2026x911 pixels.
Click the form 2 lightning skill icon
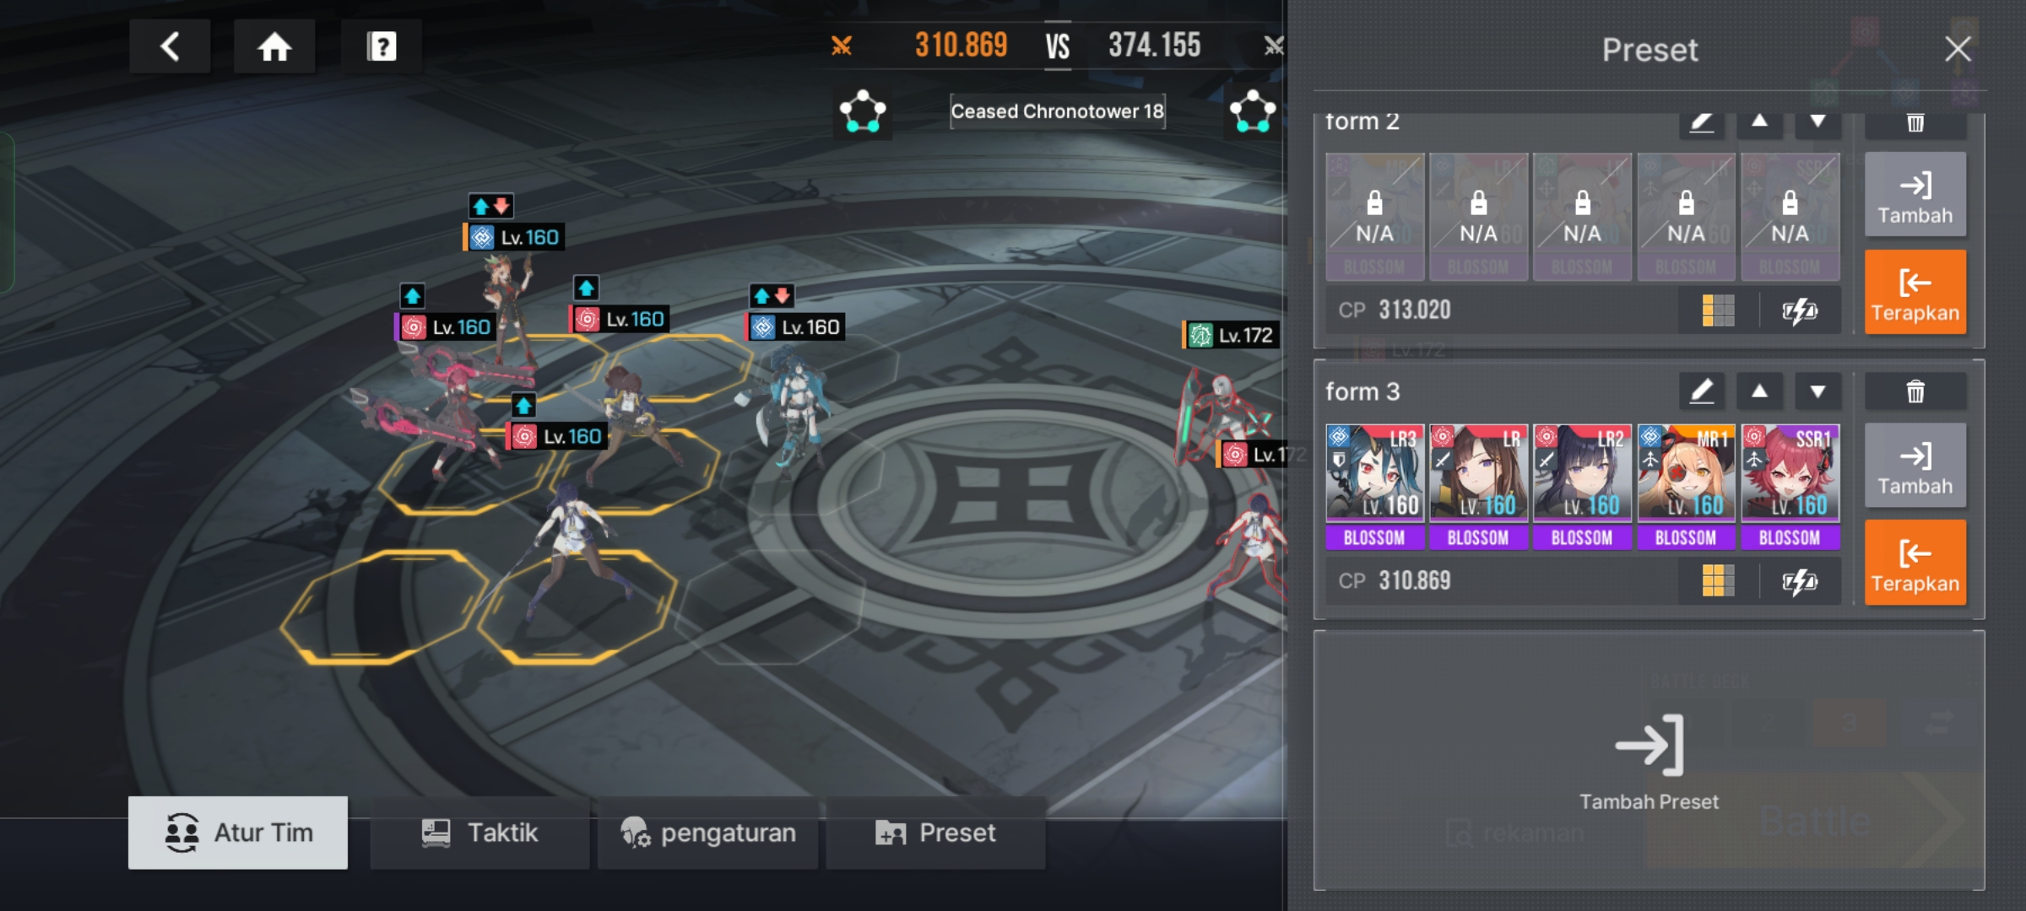tap(1800, 310)
